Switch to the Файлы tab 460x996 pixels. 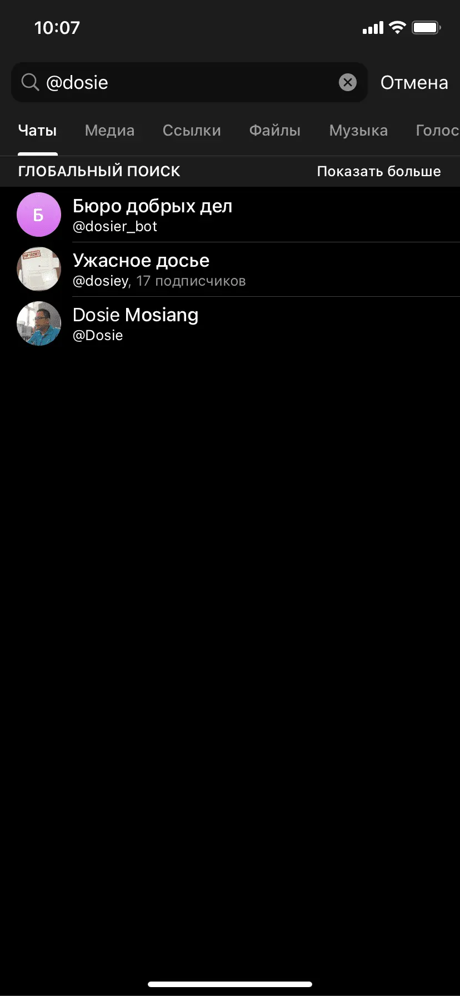[275, 131]
